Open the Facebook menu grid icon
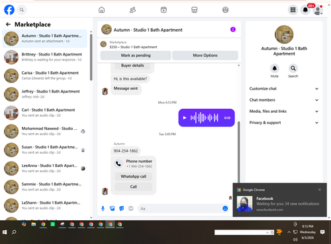This screenshot has width=331, height=244. tap(293, 10)
